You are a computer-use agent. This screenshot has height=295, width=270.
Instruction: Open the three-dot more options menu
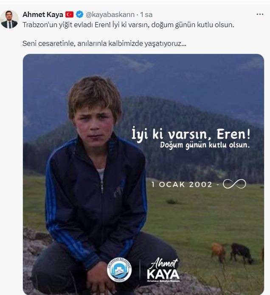(260, 14)
